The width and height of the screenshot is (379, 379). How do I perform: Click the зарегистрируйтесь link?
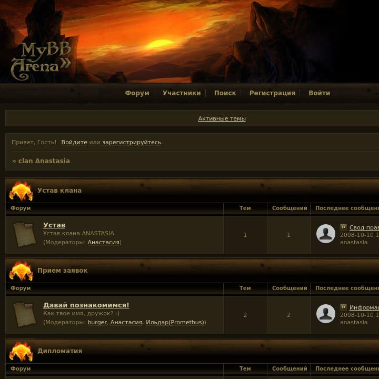[132, 142]
